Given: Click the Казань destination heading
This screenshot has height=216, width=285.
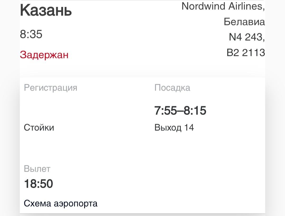Looking at the screenshot, I should pos(46,11).
